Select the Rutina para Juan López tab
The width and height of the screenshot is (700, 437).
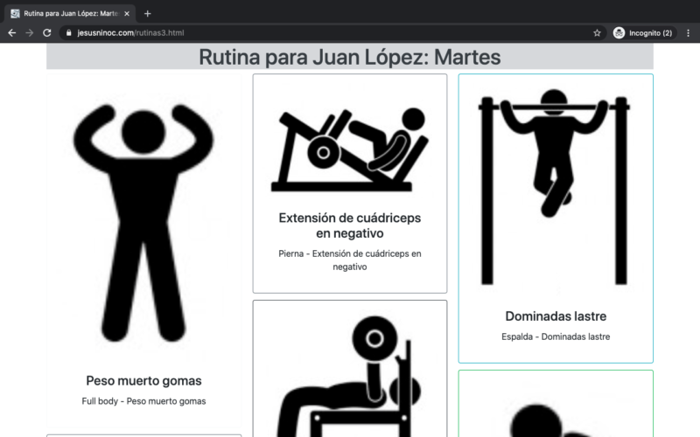click(70, 13)
